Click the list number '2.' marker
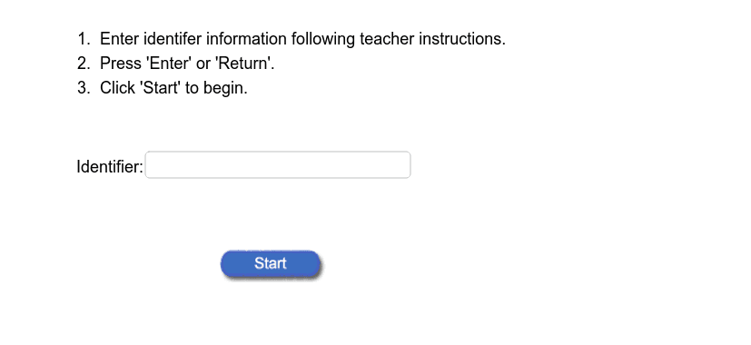The width and height of the screenshot is (751, 345). tap(84, 64)
